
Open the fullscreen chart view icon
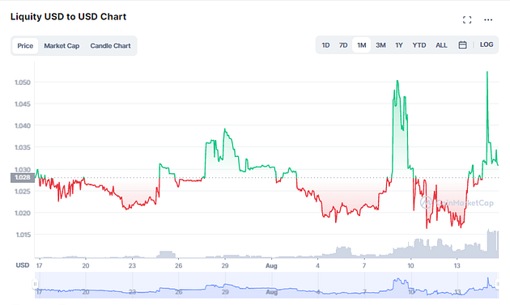tap(467, 20)
